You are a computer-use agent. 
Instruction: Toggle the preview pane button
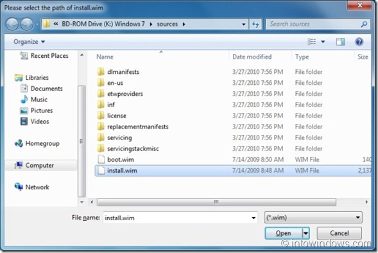(x=340, y=42)
